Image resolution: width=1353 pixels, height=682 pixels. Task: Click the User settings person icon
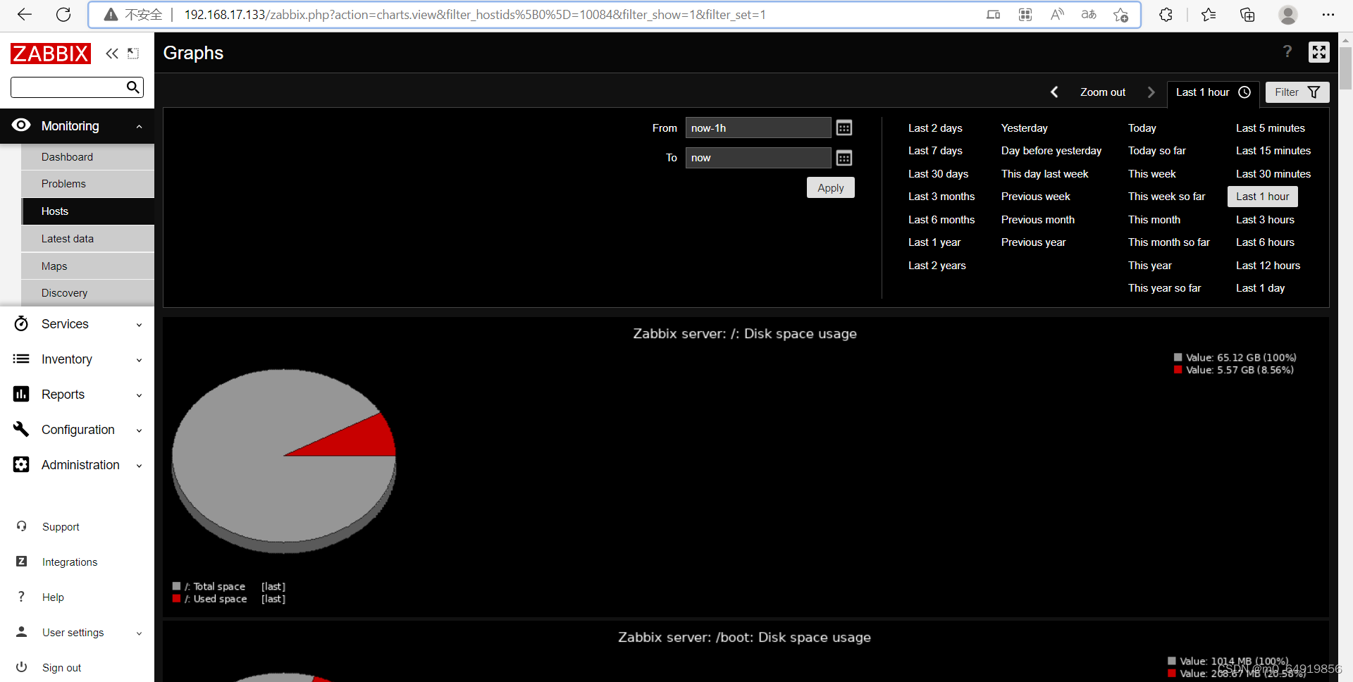(21, 632)
